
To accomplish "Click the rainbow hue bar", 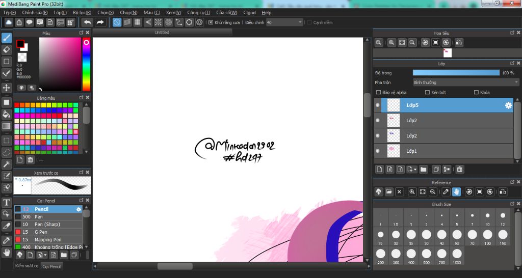I will click(x=86, y=64).
